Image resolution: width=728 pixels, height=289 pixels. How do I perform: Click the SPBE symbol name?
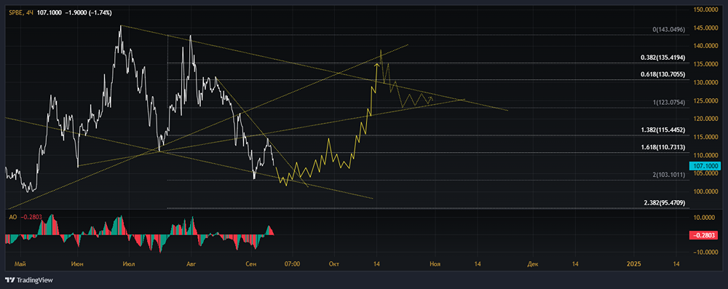point(16,13)
